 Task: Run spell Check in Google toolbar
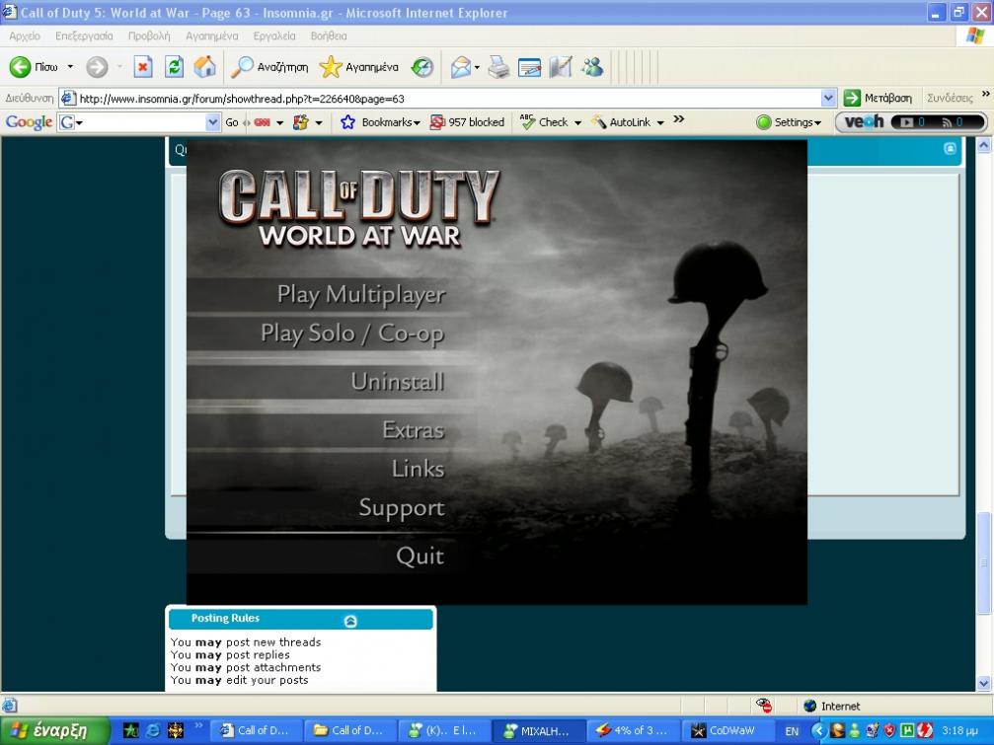click(544, 122)
